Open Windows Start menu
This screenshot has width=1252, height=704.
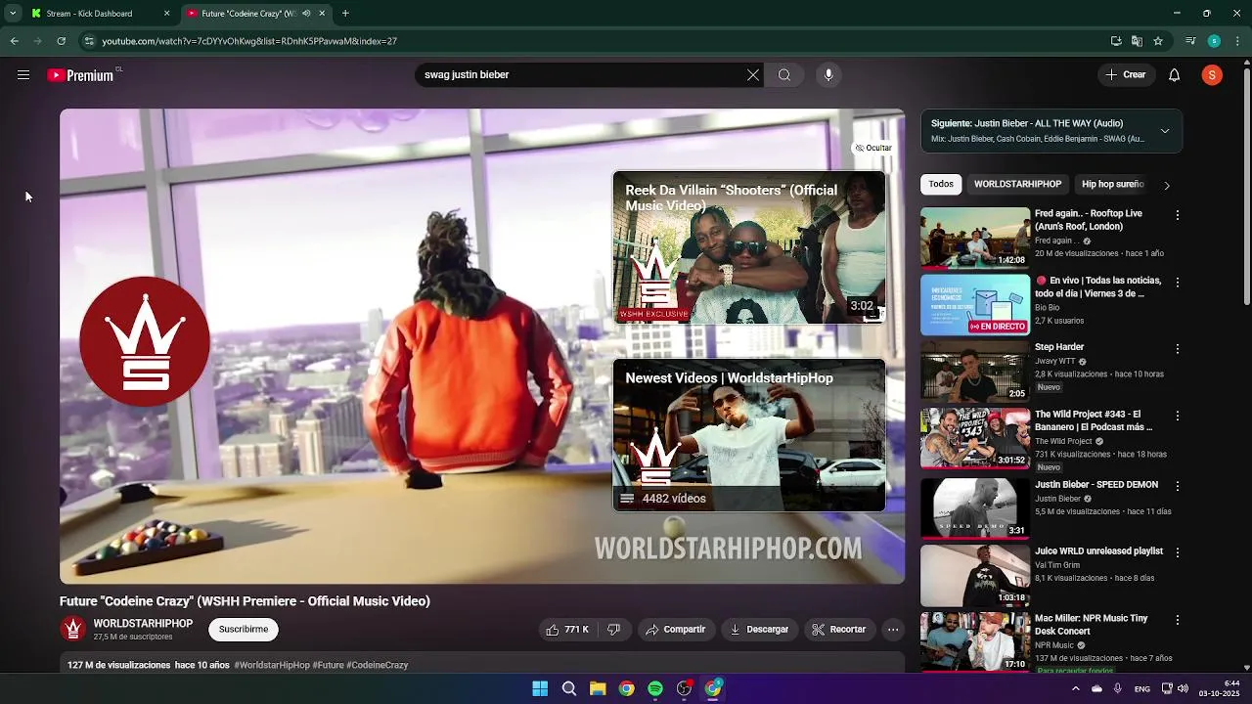click(x=540, y=689)
